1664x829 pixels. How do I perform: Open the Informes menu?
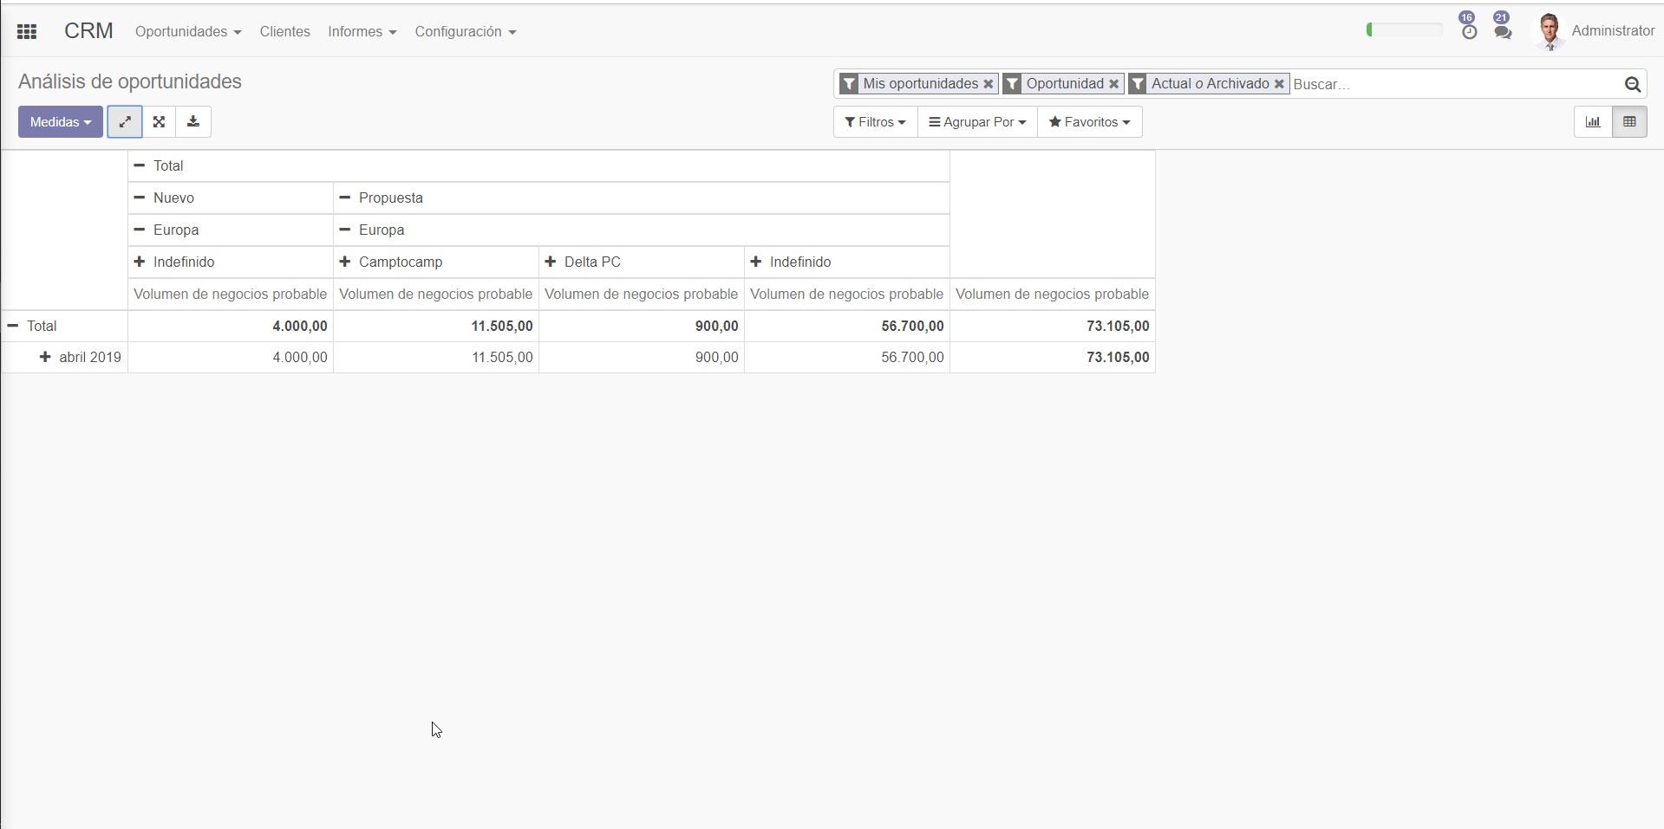click(x=362, y=32)
